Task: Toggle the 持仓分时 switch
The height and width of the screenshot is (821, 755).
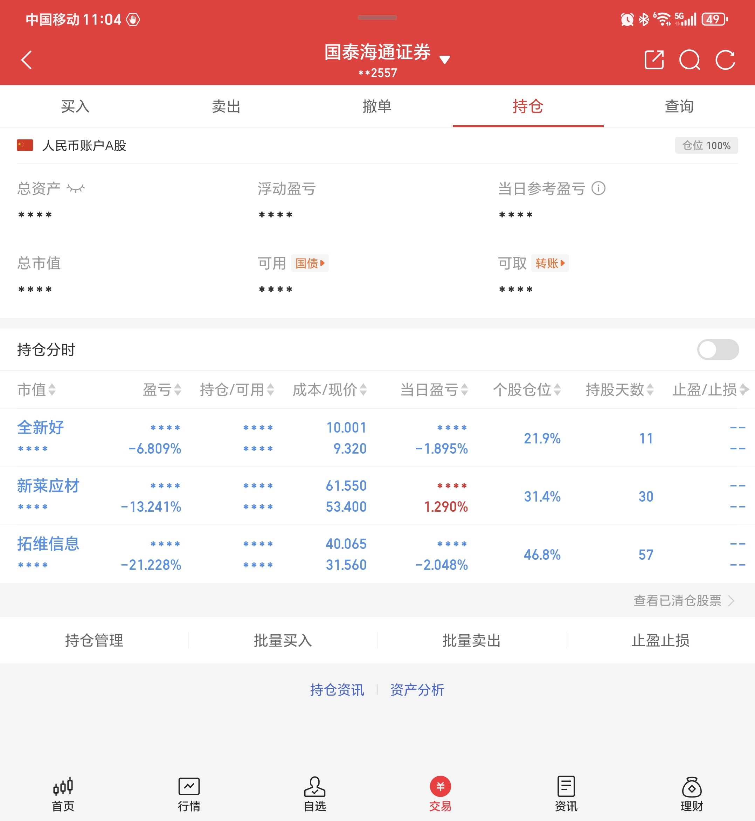Action: [x=718, y=350]
